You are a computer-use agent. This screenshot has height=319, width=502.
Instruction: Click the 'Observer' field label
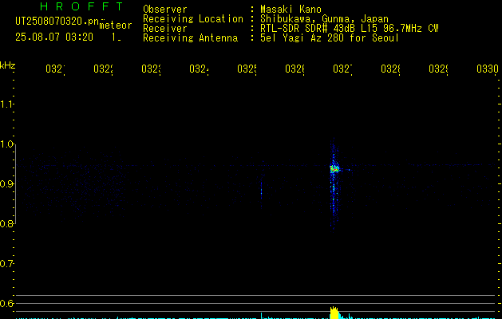pos(165,10)
